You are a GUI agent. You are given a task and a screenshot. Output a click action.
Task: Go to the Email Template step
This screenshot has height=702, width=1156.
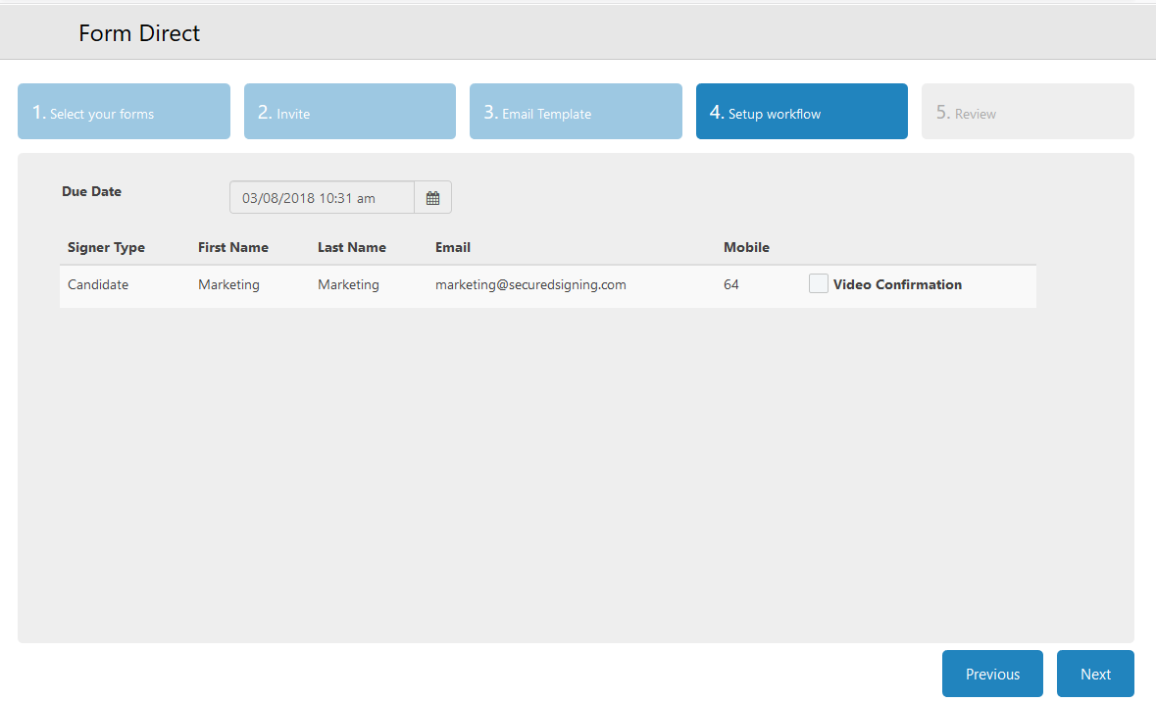(x=576, y=111)
